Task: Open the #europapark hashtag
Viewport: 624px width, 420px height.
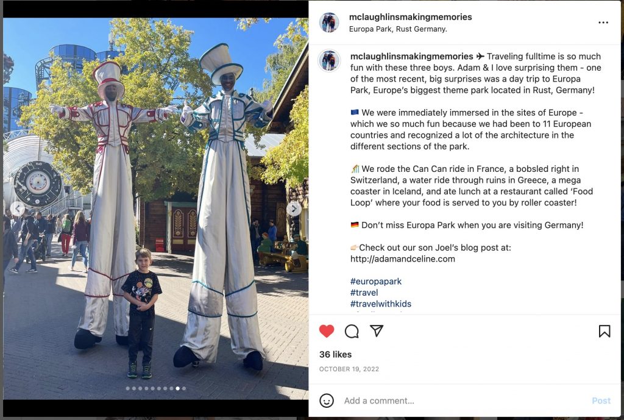Action: pos(375,282)
